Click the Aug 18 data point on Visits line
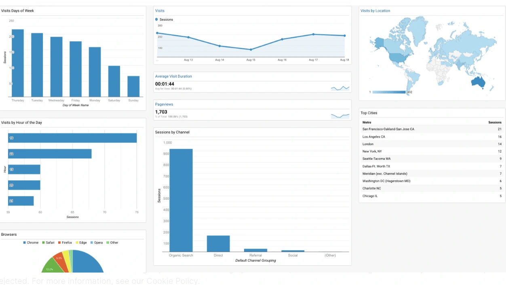This screenshot has width=506, height=285. (x=344, y=36)
